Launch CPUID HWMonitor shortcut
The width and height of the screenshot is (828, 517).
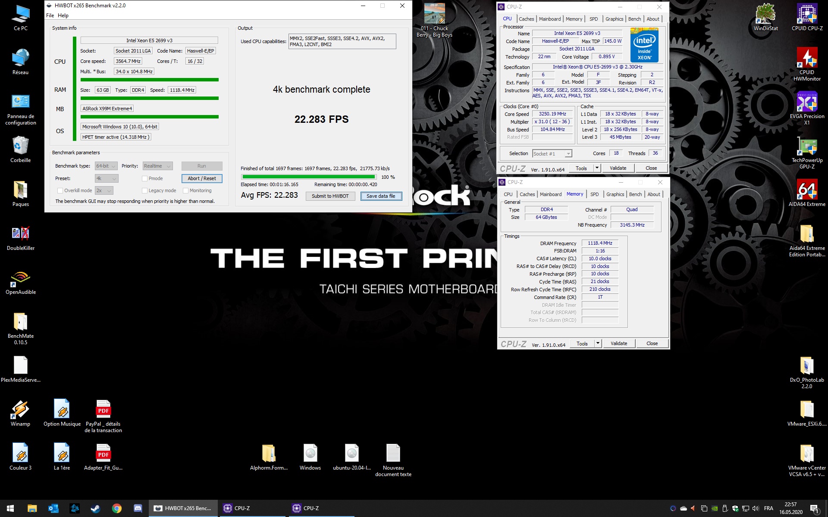coord(807,65)
